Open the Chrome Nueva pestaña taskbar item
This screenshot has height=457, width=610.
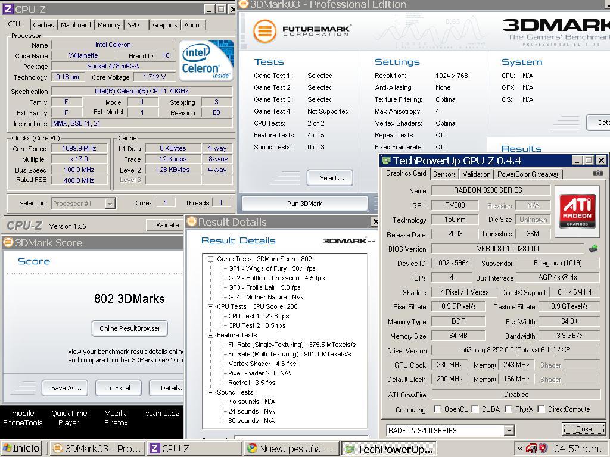[292, 449]
